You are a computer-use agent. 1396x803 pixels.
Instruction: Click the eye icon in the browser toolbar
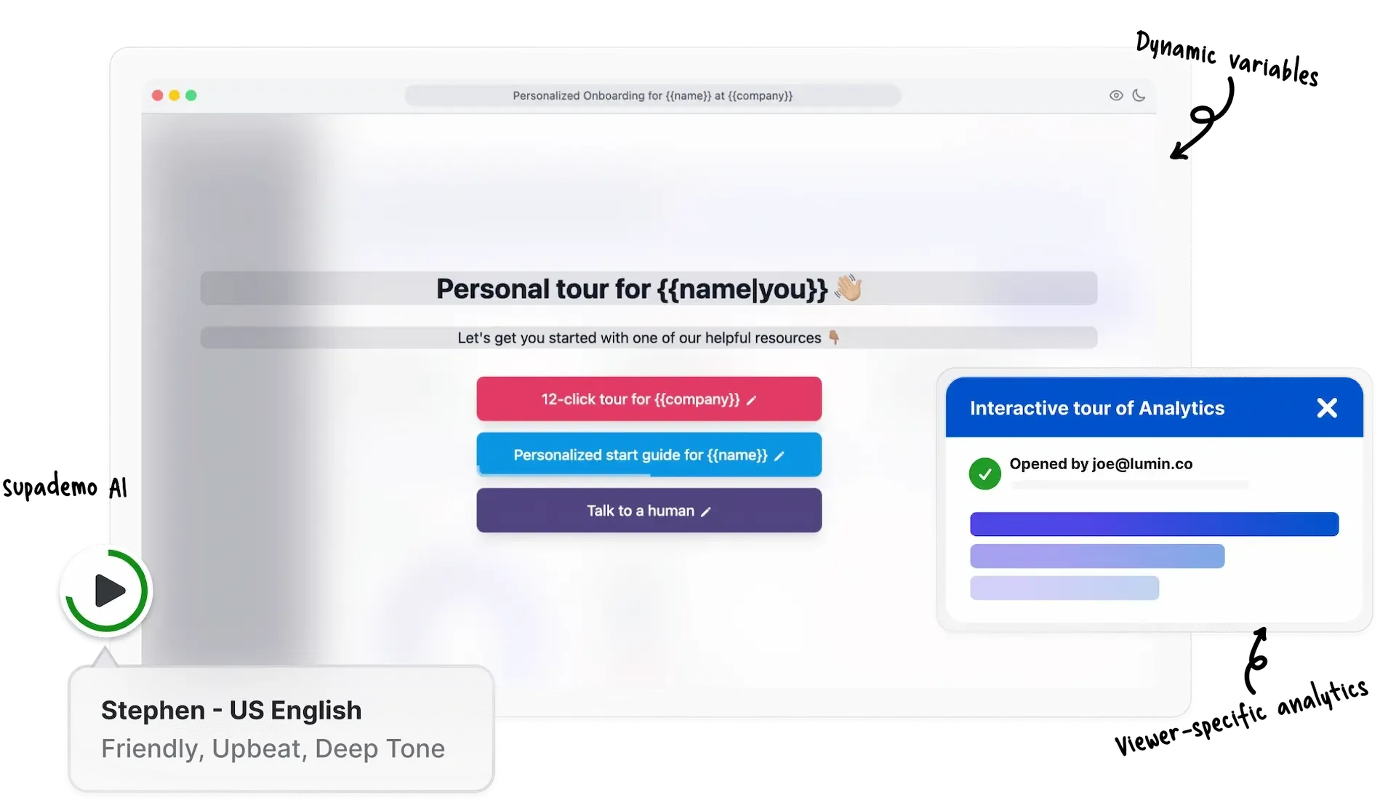pos(1116,95)
